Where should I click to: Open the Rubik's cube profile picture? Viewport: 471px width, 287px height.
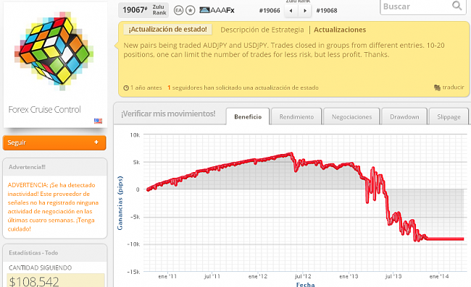click(54, 51)
